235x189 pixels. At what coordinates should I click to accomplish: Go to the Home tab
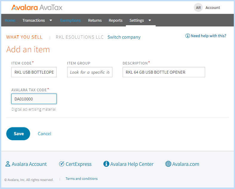(10, 21)
